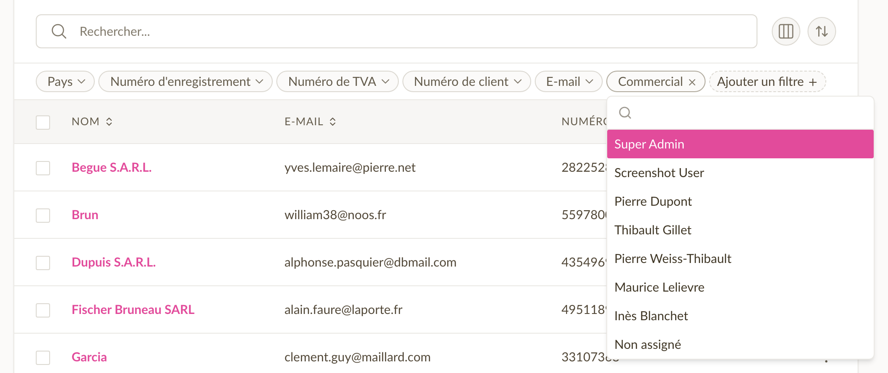Check the Dupuis S.A.R.L. row checkbox
This screenshot has height=373, width=888.
pyautogui.click(x=43, y=263)
